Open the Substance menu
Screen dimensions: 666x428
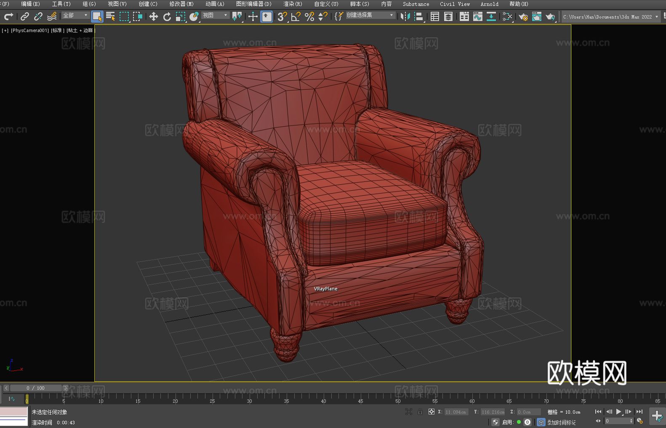(416, 4)
